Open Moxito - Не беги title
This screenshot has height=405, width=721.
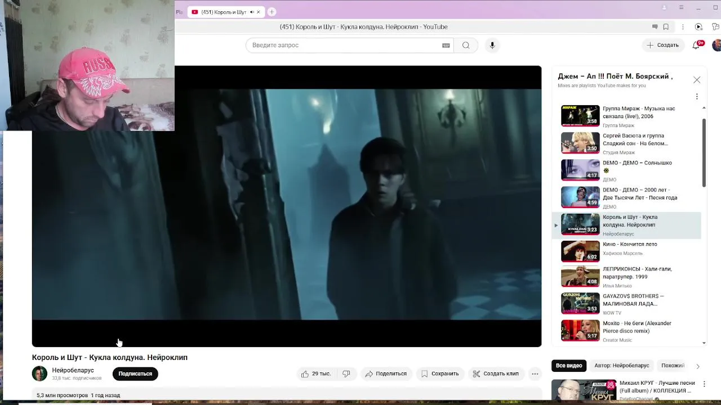(x=637, y=327)
